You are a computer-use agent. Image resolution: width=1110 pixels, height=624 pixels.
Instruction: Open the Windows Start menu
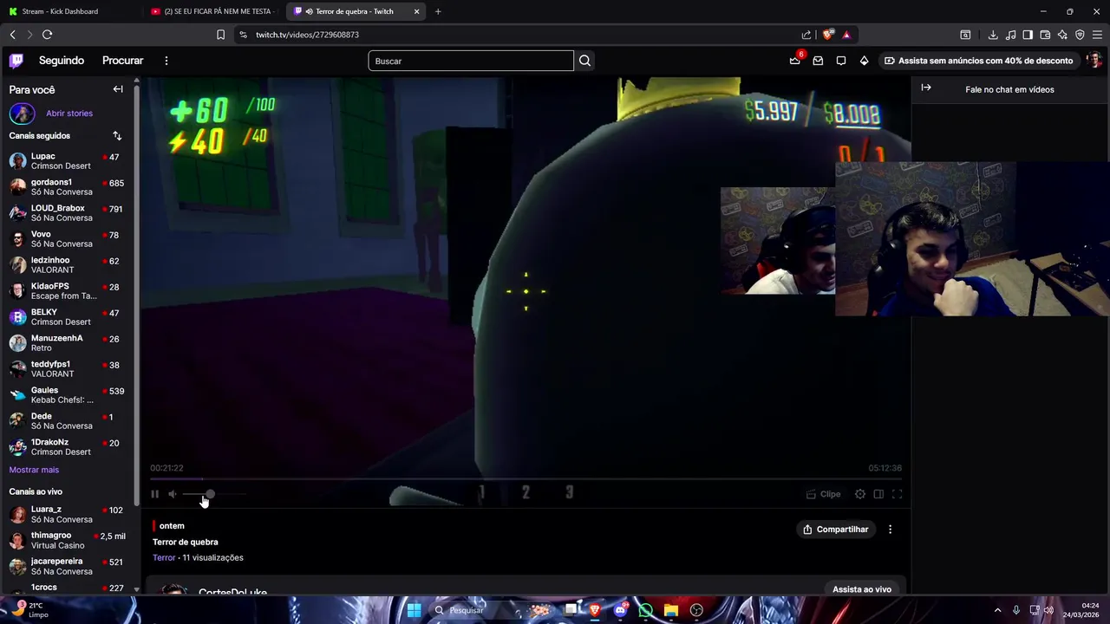click(414, 610)
